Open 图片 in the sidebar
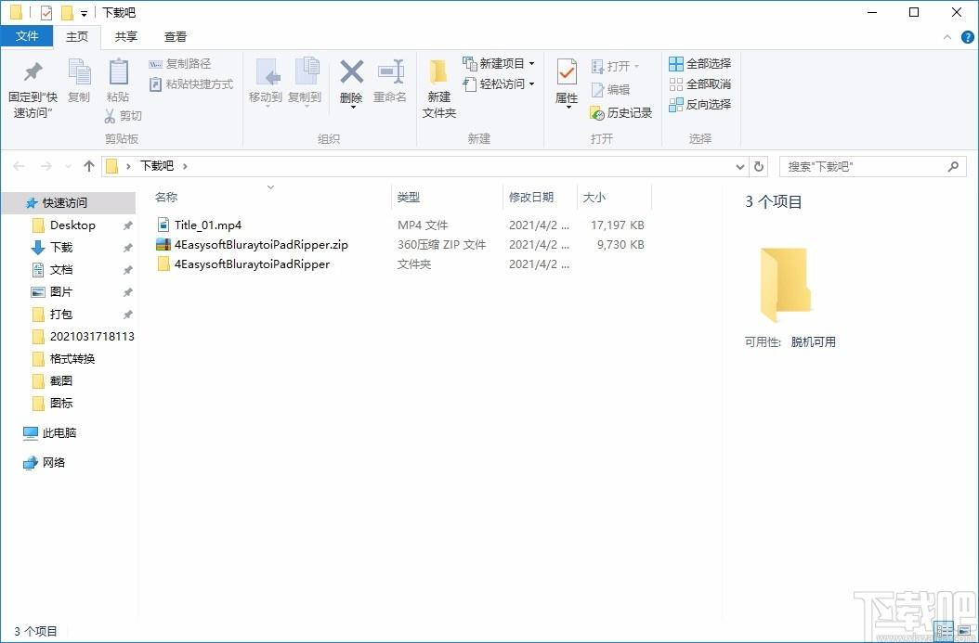Viewport: 979px width, 643px height. point(61,292)
